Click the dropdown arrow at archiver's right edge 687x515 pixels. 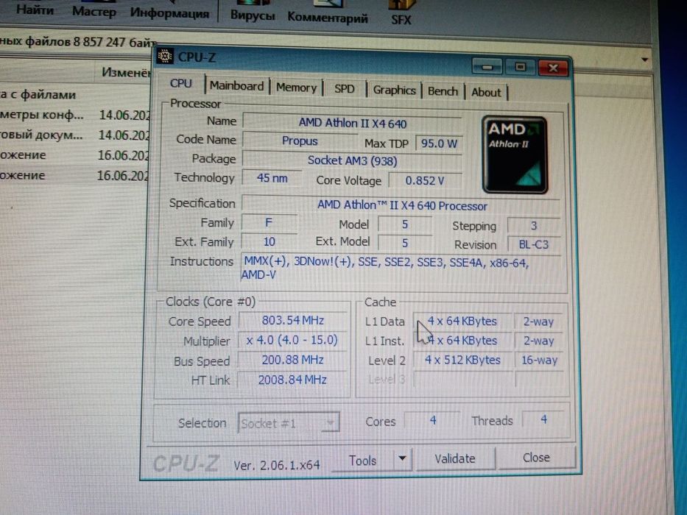[644, 59]
